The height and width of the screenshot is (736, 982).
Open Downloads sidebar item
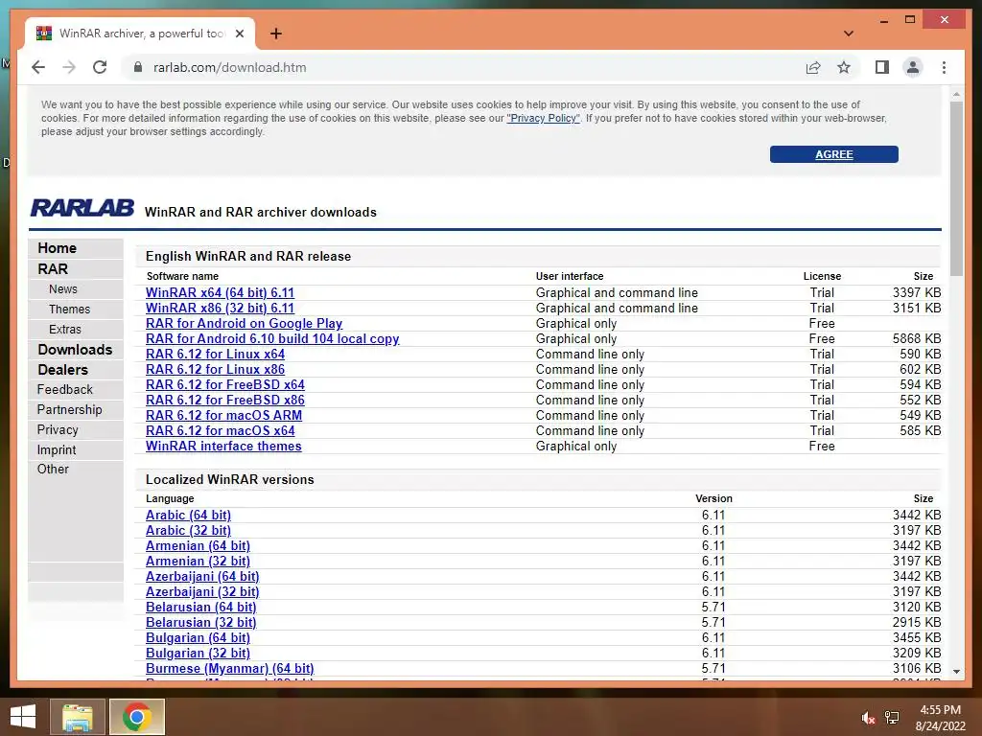pyautogui.click(x=75, y=350)
